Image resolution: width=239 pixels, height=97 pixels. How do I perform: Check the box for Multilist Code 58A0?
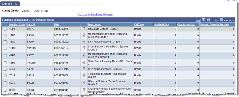[5, 69]
